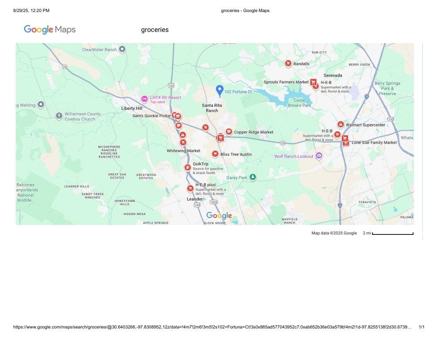This screenshot has width=438, height=338.
Task: Select the Randalls grocery pin
Action: 288,64
